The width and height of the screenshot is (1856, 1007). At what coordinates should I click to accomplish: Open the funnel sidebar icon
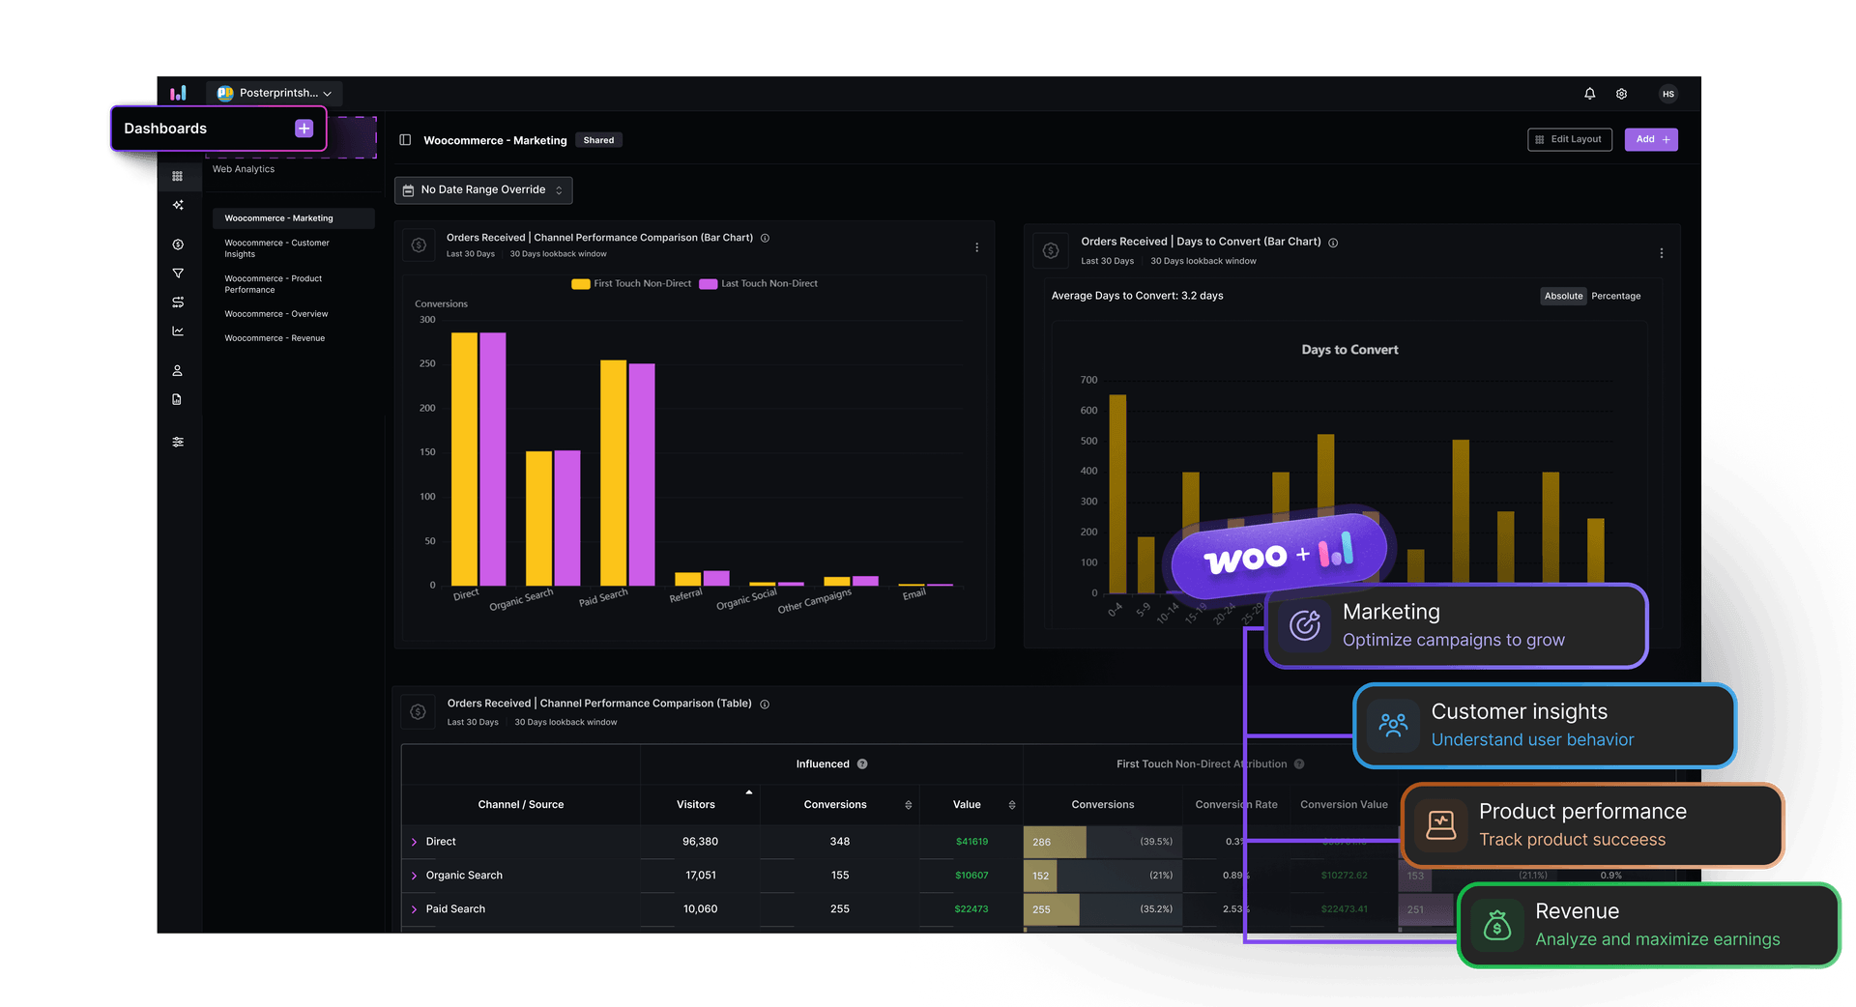pos(178,273)
